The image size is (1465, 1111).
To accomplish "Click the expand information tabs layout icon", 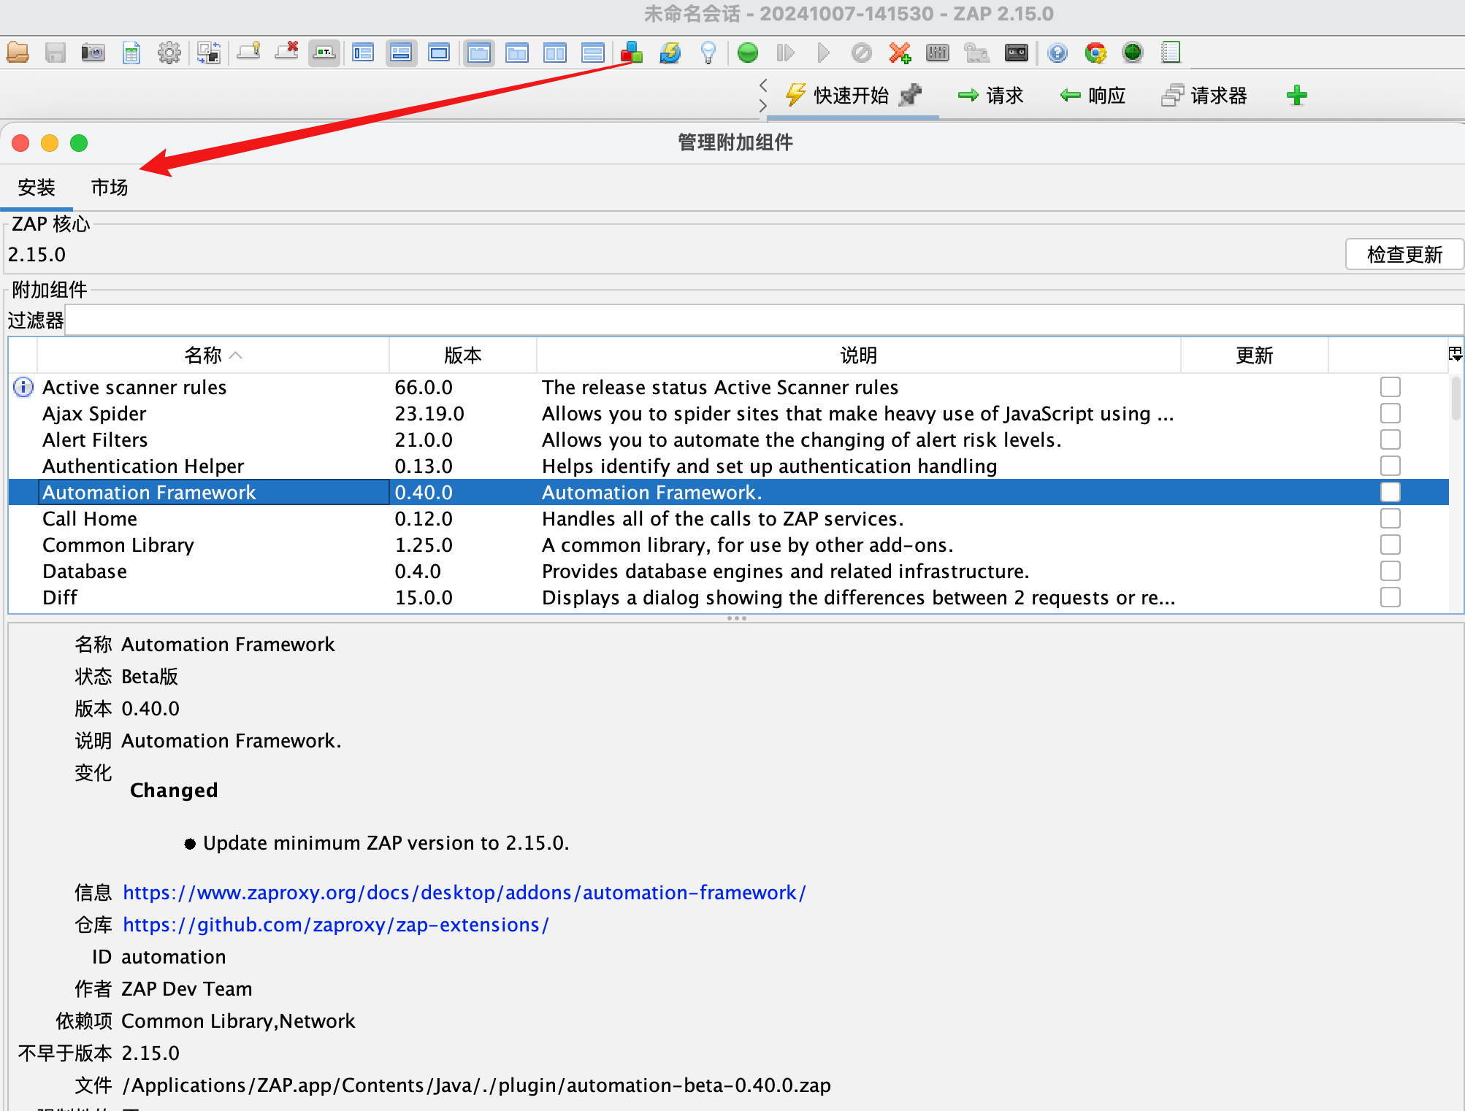I will 401,53.
